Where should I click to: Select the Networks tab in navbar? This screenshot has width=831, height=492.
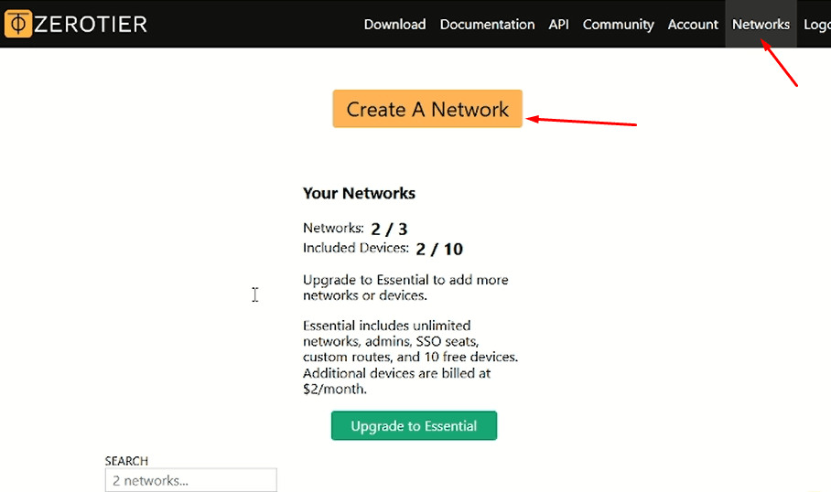click(761, 25)
